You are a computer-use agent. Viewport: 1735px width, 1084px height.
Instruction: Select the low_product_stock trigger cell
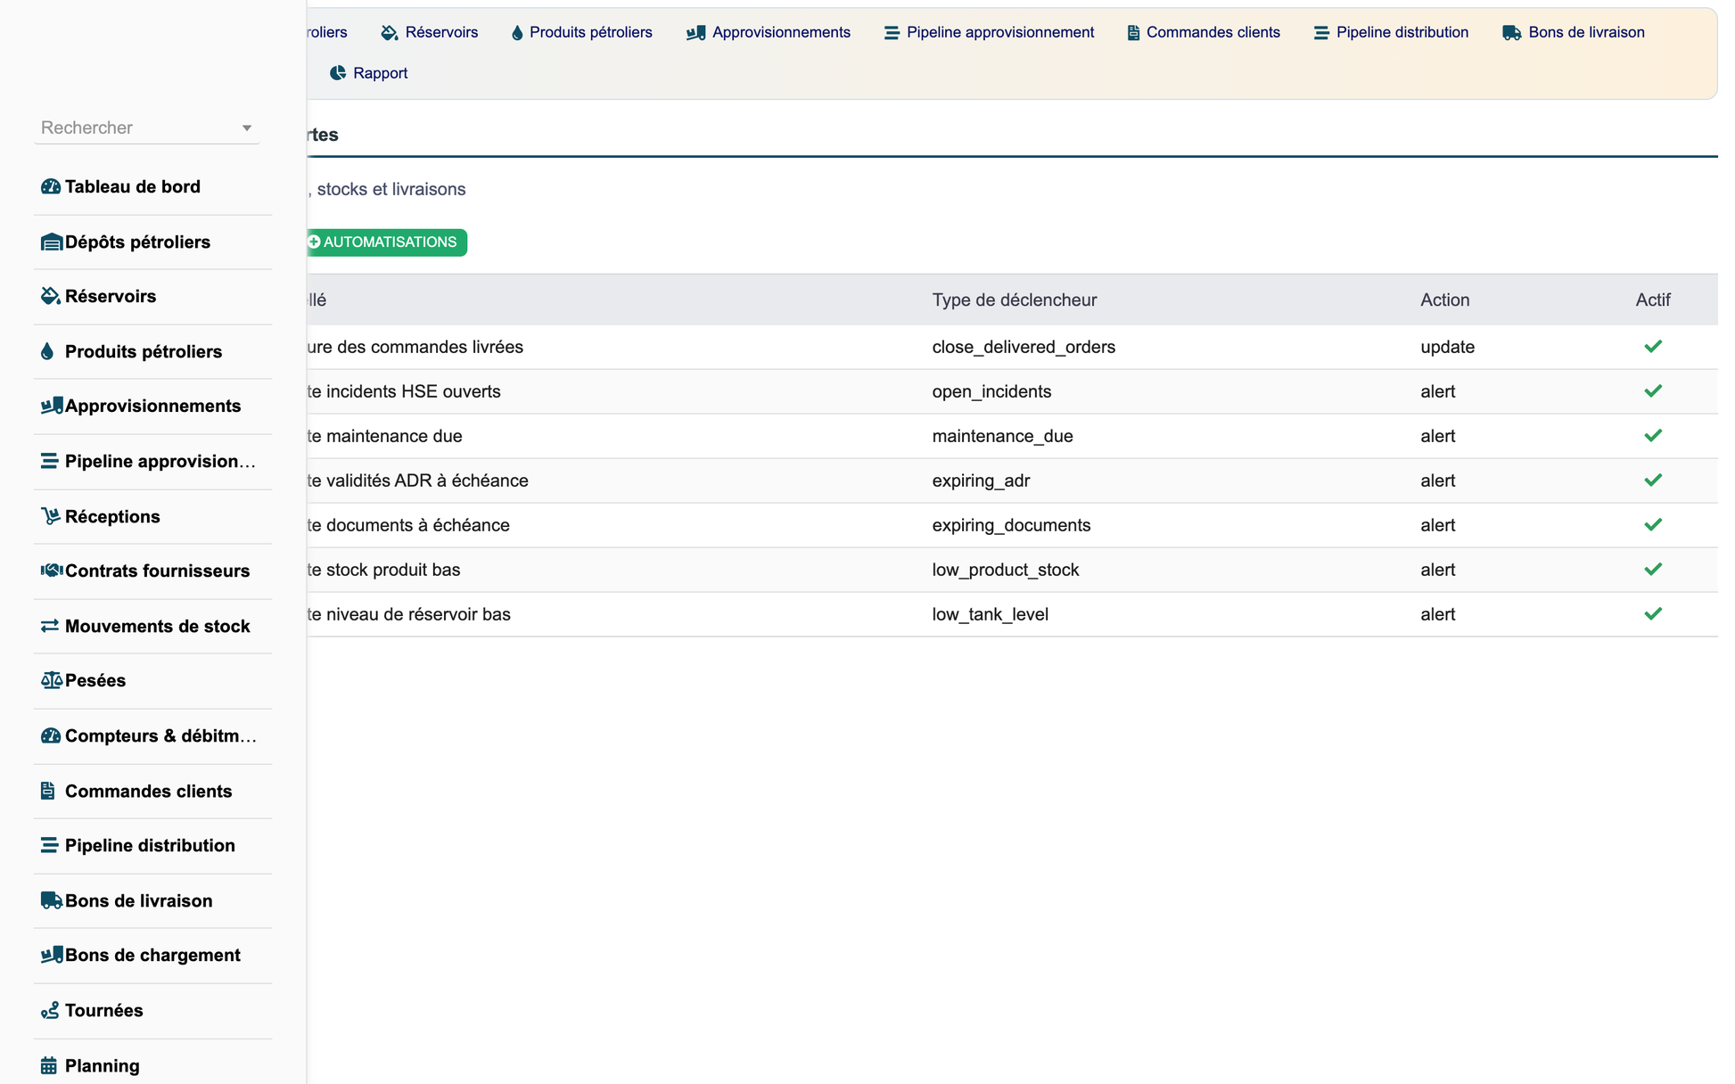coord(1006,570)
